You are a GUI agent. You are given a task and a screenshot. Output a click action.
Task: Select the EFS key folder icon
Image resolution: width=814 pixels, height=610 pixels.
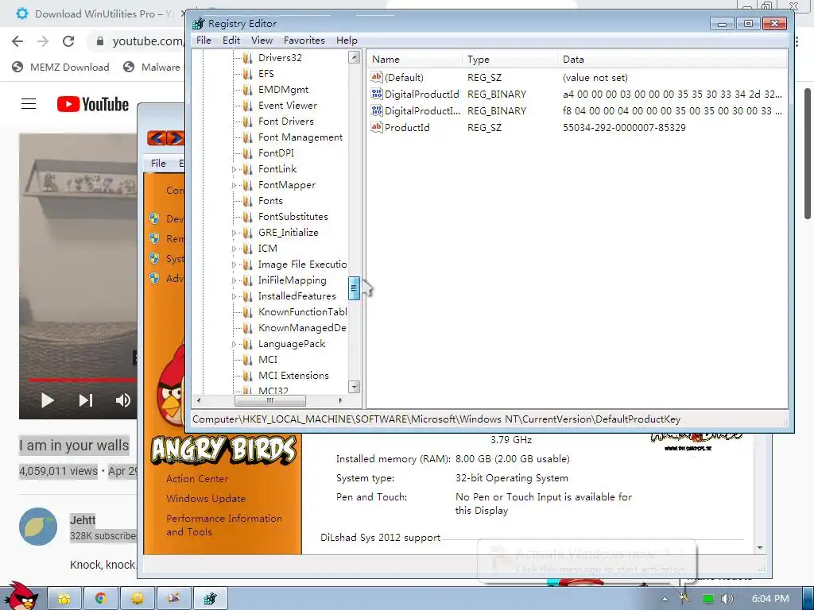(x=248, y=74)
